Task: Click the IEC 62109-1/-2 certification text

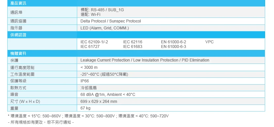Action: coord(94,42)
